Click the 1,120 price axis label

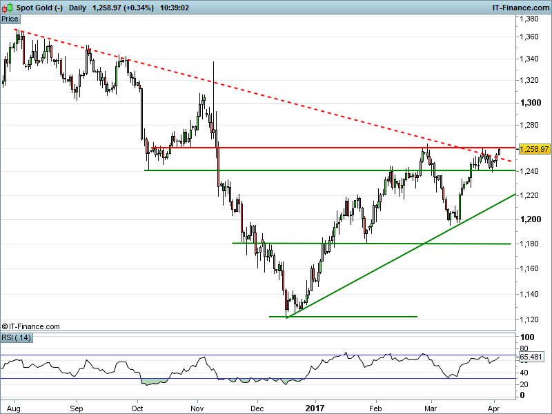tap(529, 319)
